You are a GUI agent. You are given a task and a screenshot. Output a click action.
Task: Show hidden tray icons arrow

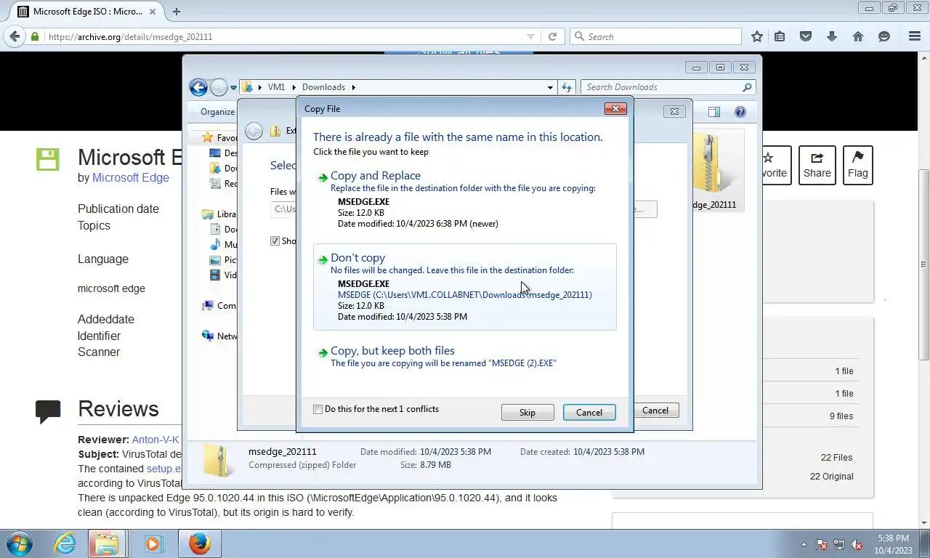pos(804,544)
